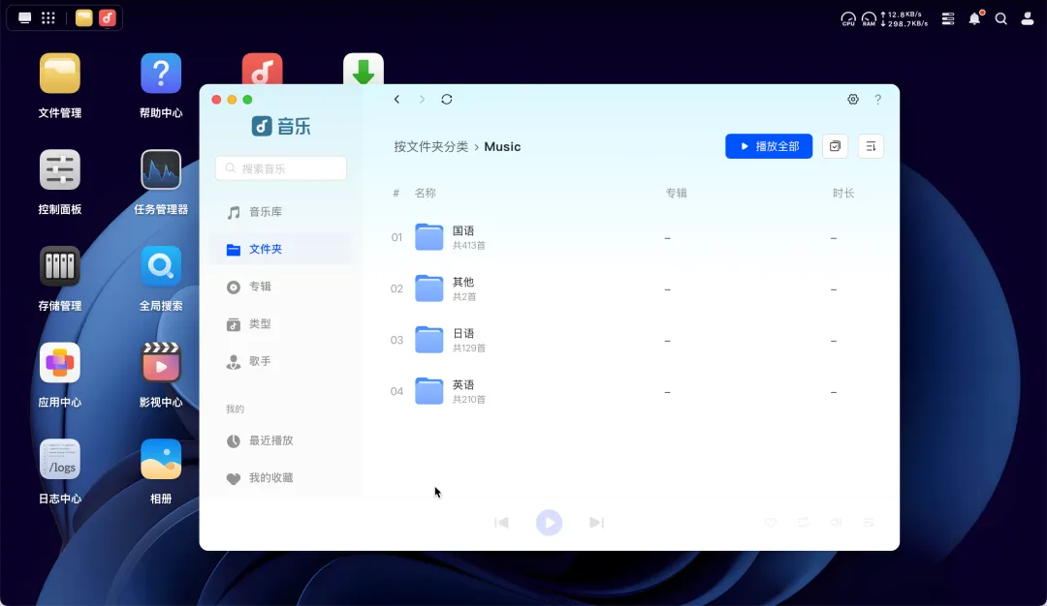
Task: Click the 名称 column header
Action: coord(425,194)
